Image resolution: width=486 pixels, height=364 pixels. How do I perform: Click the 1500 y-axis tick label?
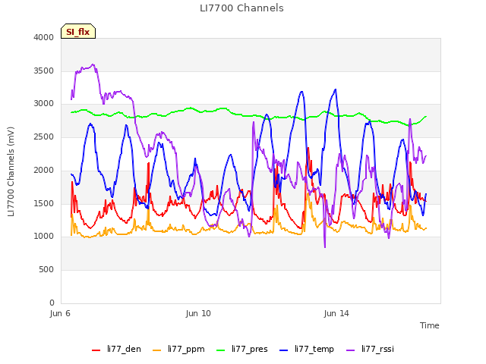44,203
